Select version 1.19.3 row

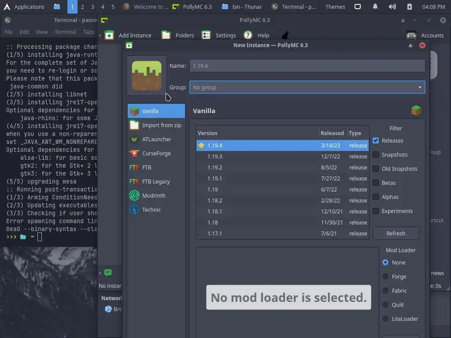click(282, 156)
